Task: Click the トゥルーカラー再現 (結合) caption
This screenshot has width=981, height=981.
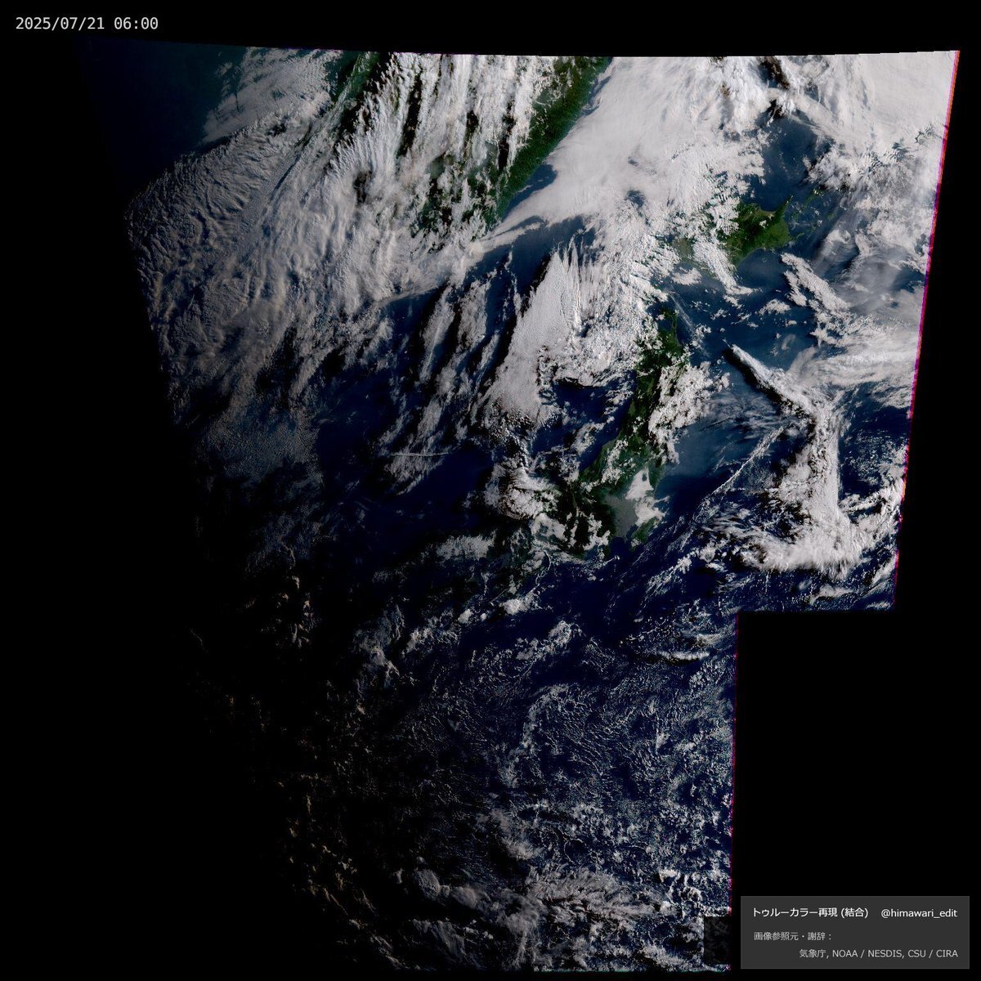Action: pyautogui.click(x=809, y=913)
